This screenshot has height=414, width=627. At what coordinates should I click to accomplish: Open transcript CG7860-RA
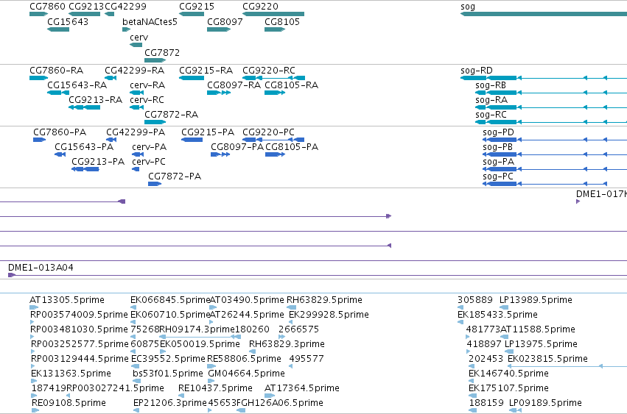[x=57, y=71]
